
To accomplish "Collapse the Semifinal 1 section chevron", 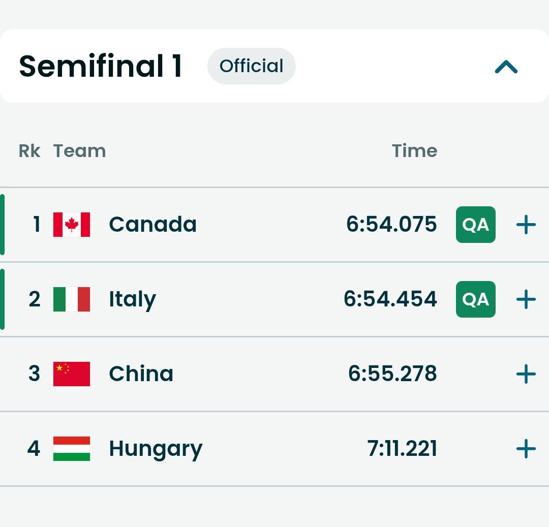I will coord(506,67).
